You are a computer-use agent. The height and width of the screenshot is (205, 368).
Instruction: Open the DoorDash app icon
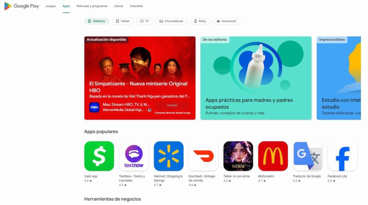tap(203, 156)
